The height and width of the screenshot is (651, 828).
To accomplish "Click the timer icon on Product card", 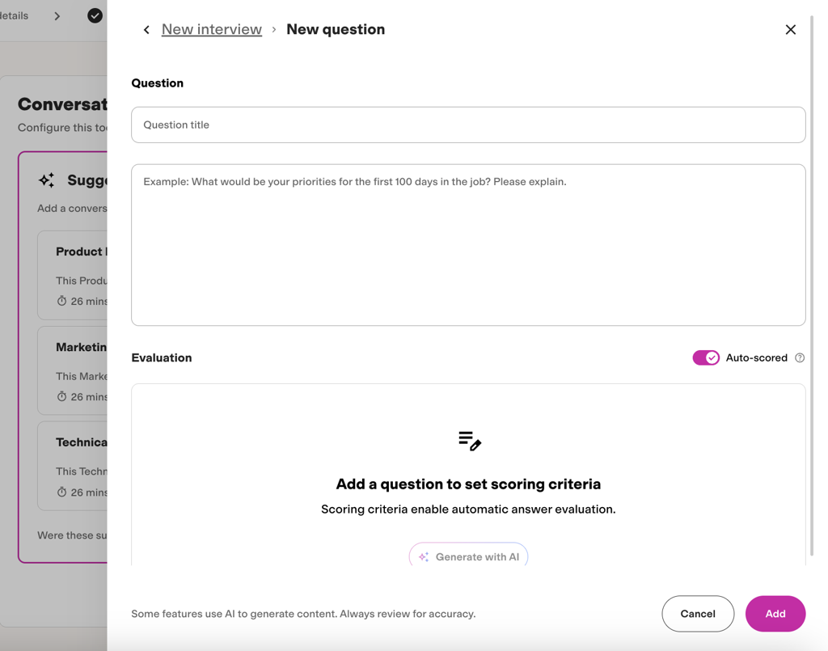I will (x=61, y=301).
